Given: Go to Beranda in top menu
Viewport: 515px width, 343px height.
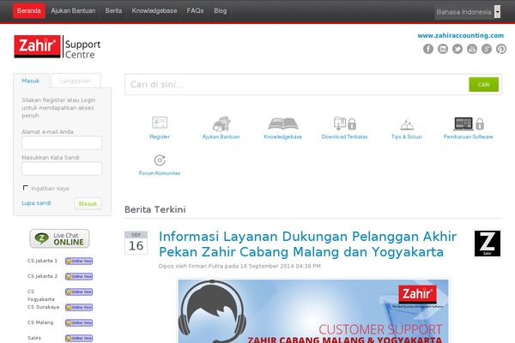Looking at the screenshot, I should click(x=29, y=11).
